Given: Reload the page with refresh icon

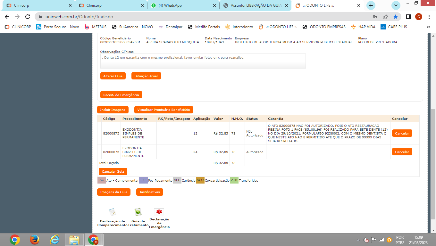Looking at the screenshot, I should pyautogui.click(x=28, y=17).
